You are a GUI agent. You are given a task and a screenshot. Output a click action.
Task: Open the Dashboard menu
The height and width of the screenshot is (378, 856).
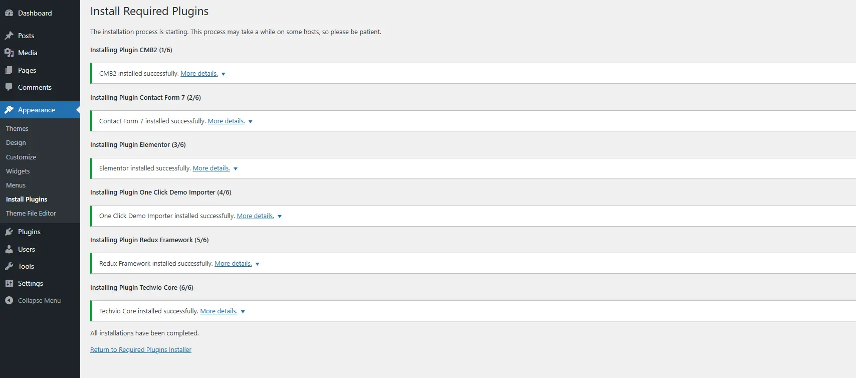pos(40,13)
